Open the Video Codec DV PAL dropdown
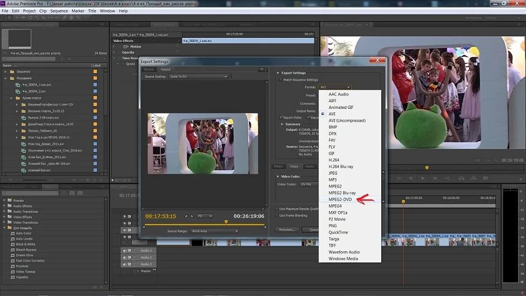 (309, 184)
